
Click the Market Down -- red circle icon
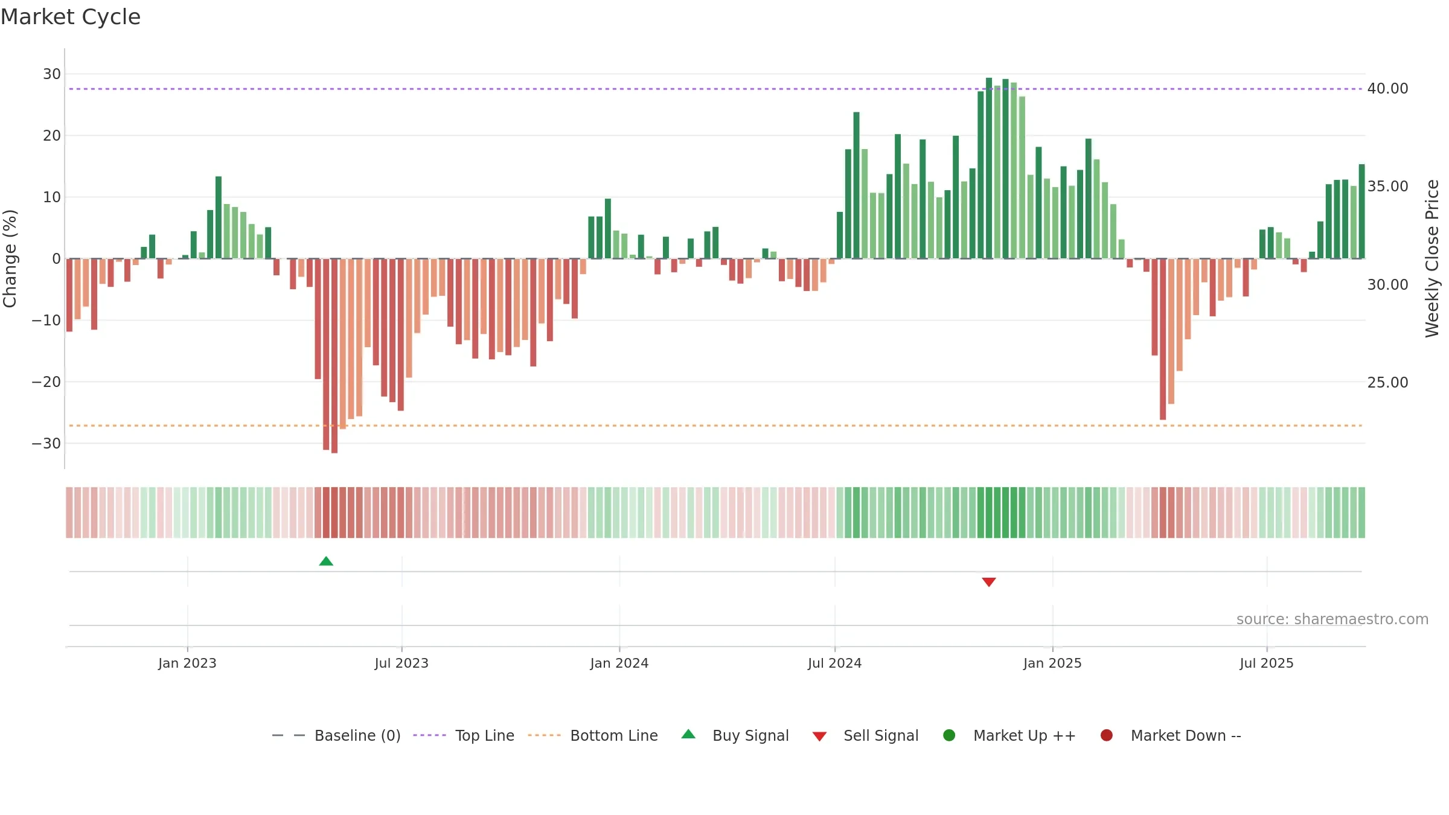[x=1107, y=735]
